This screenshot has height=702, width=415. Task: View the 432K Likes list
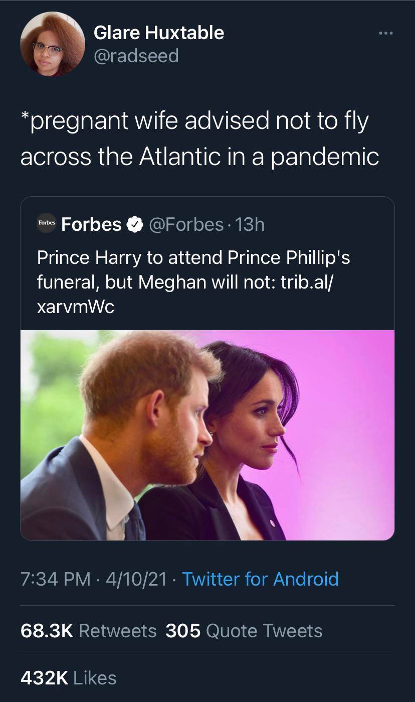click(x=68, y=678)
